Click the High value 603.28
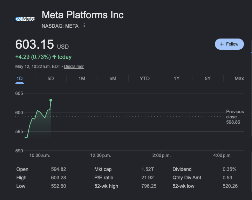This screenshot has width=252, height=200. 59,178
